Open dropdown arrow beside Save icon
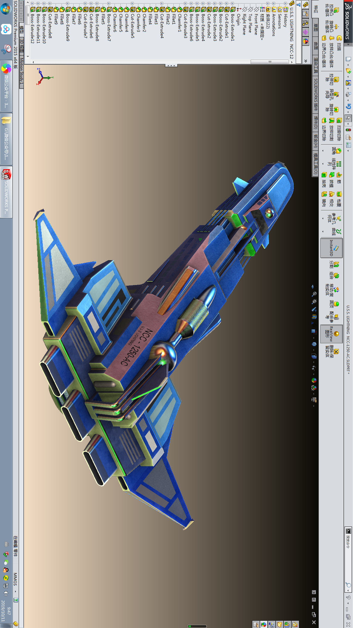Image resolution: width=353 pixels, height=628 pixels. (348, 88)
